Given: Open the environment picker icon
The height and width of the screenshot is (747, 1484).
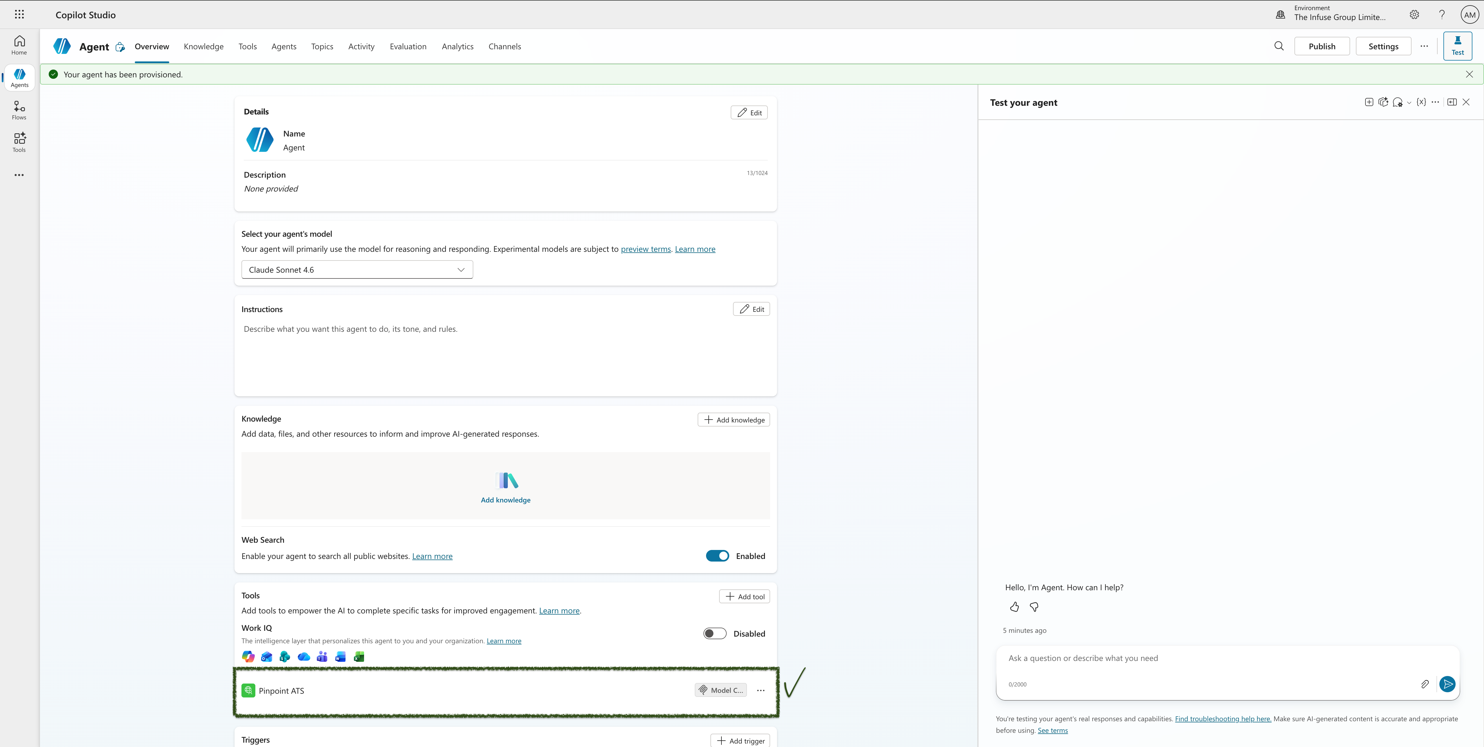Looking at the screenshot, I should tap(1280, 15).
